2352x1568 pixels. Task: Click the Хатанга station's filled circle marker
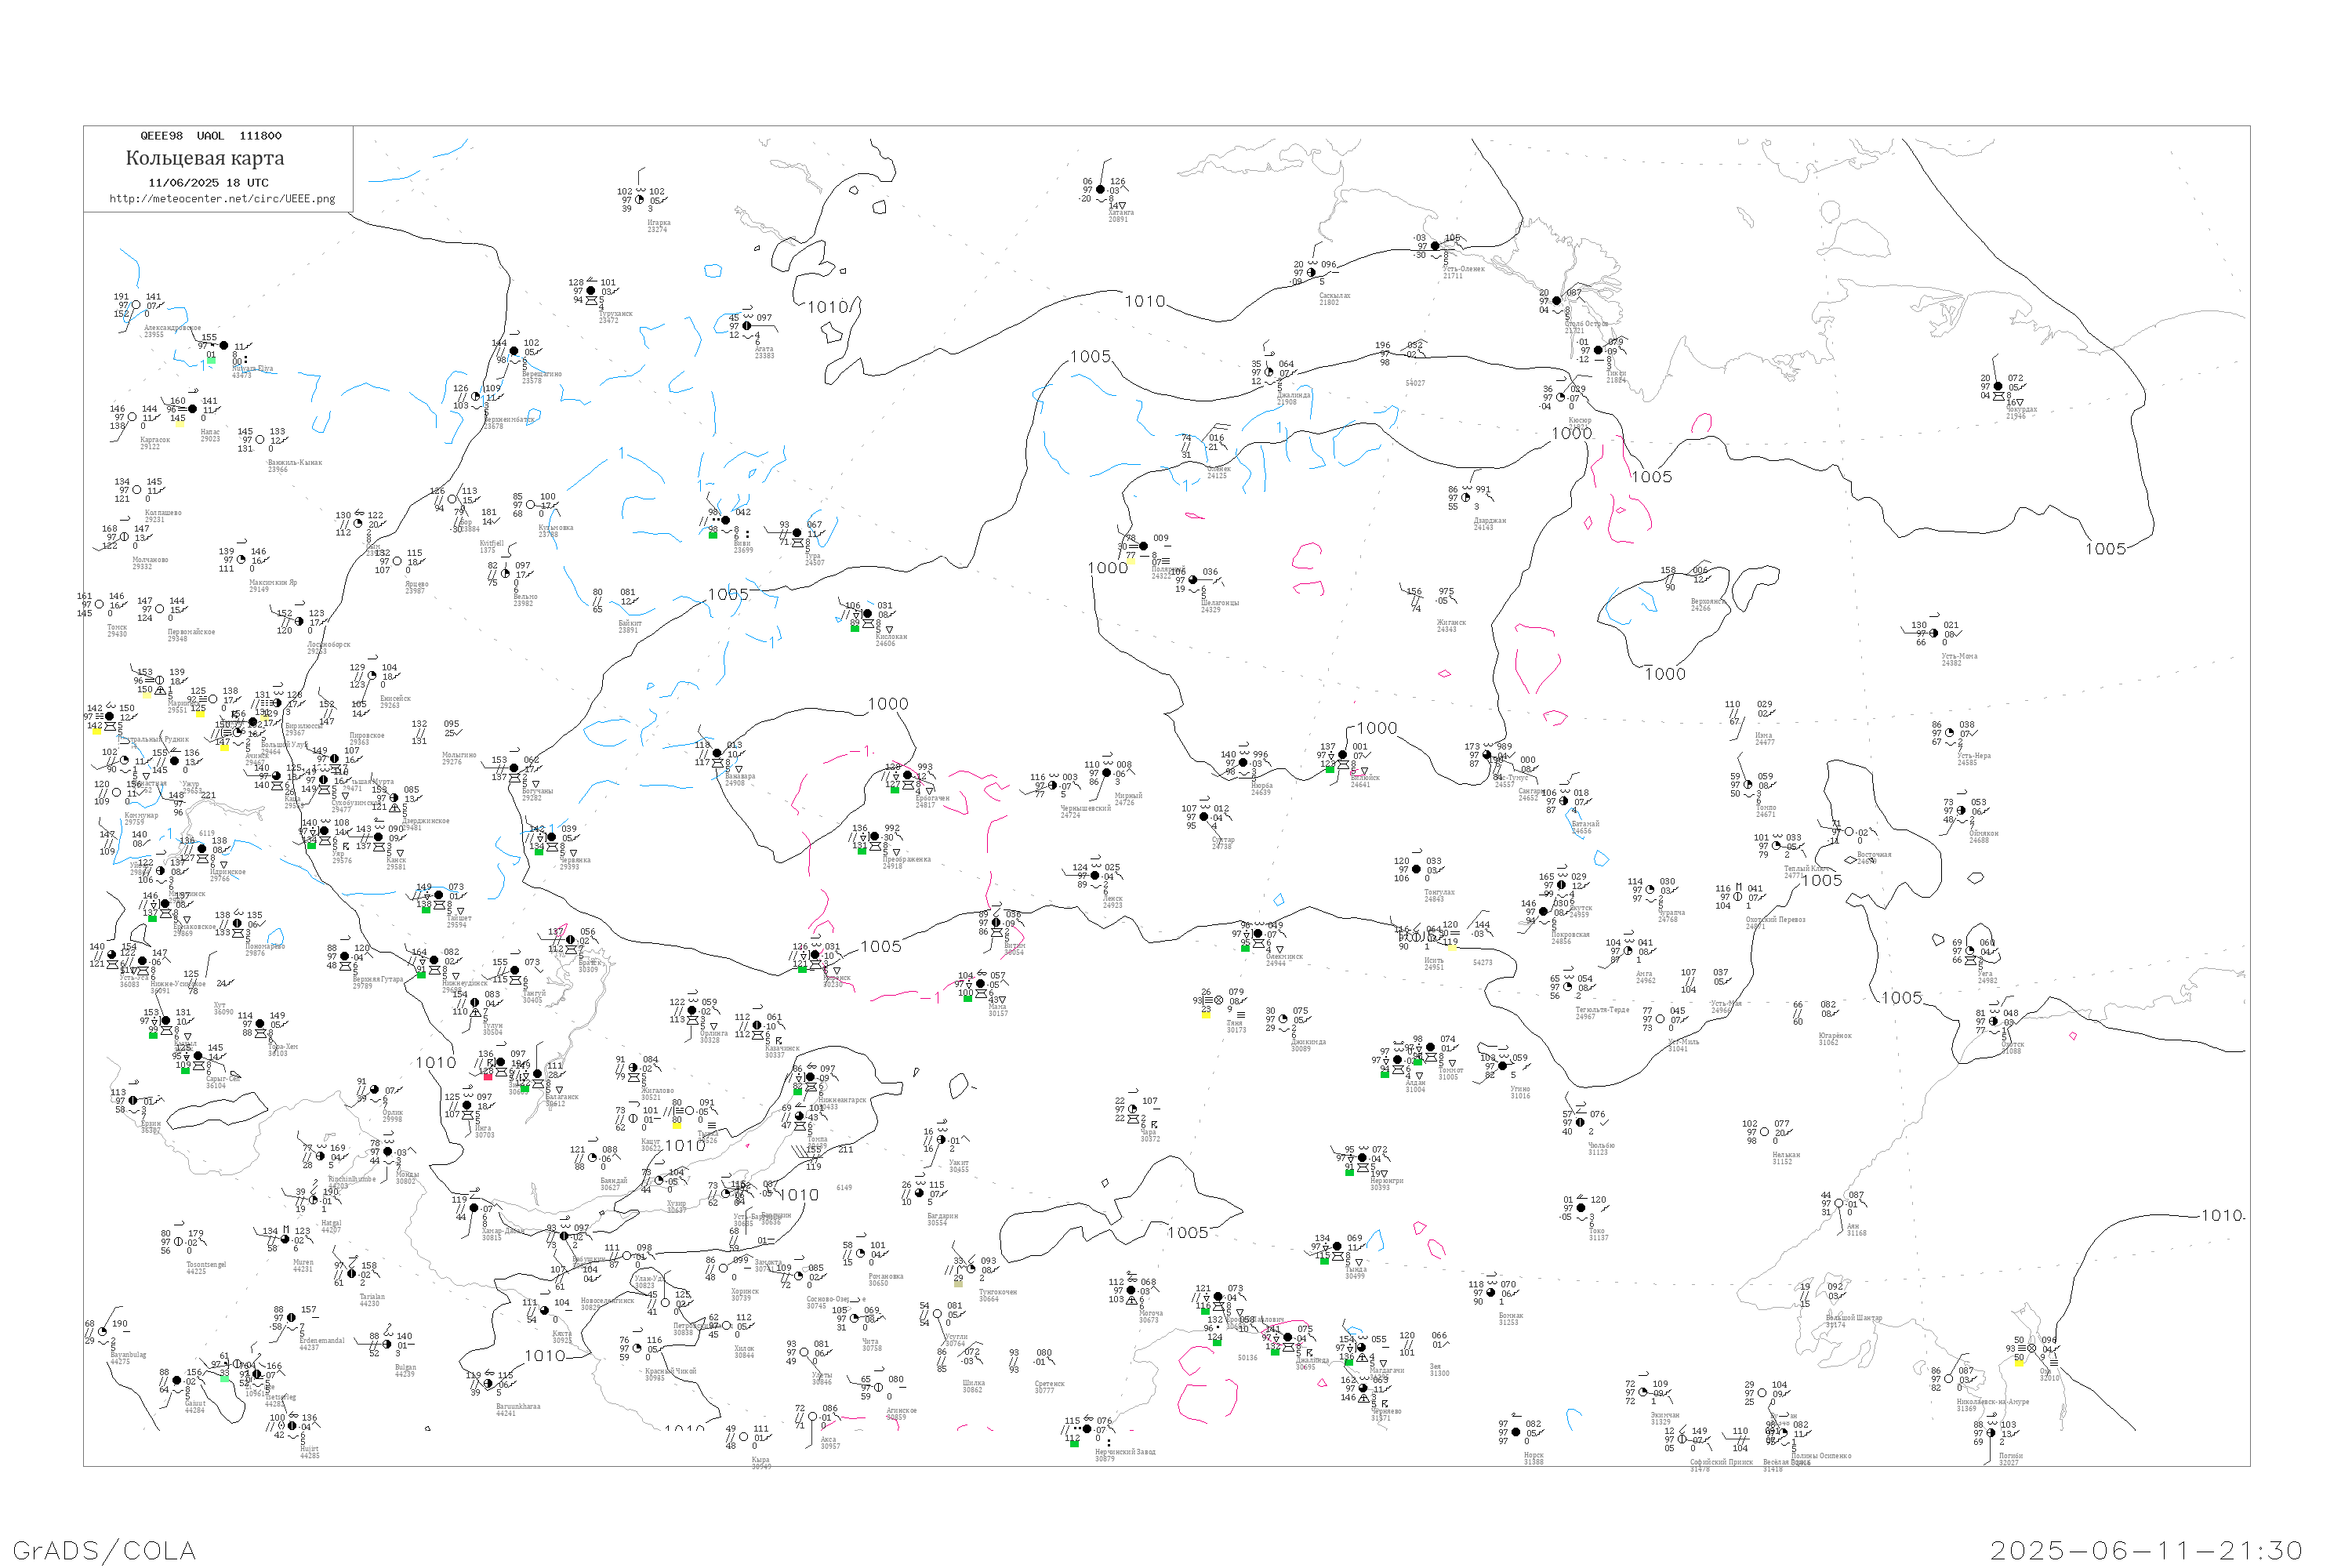(x=1101, y=189)
